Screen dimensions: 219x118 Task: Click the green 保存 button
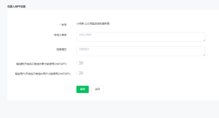coord(82,89)
